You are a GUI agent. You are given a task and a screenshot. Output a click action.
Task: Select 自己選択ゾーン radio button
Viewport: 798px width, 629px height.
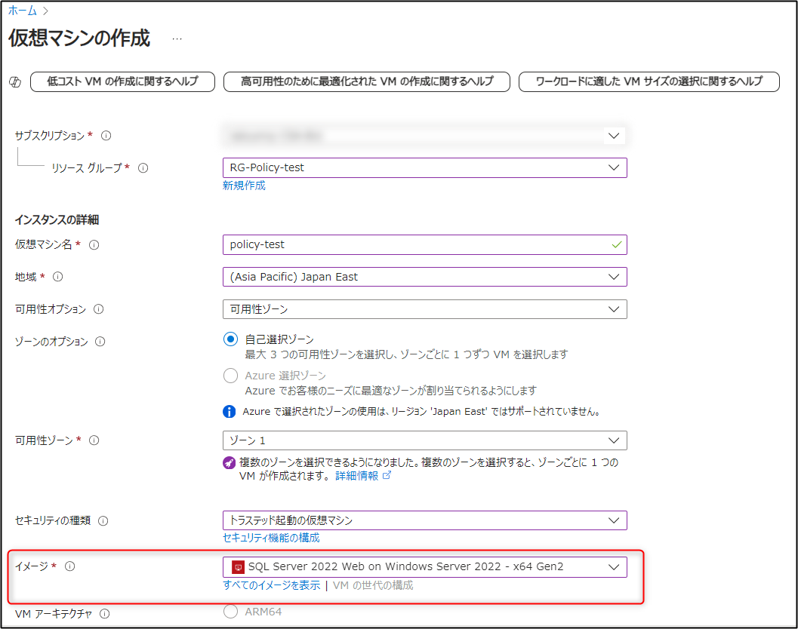(230, 339)
